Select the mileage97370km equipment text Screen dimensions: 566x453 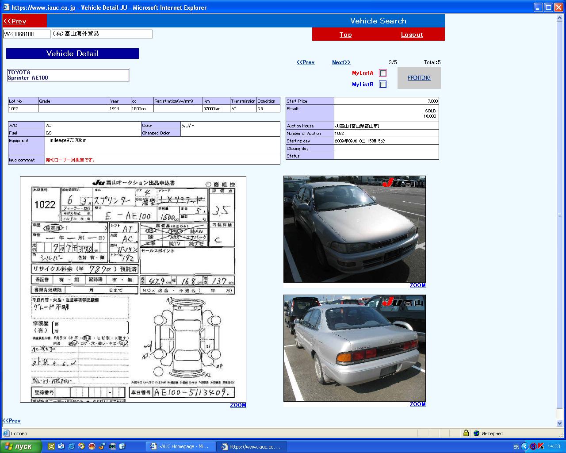tap(68, 140)
